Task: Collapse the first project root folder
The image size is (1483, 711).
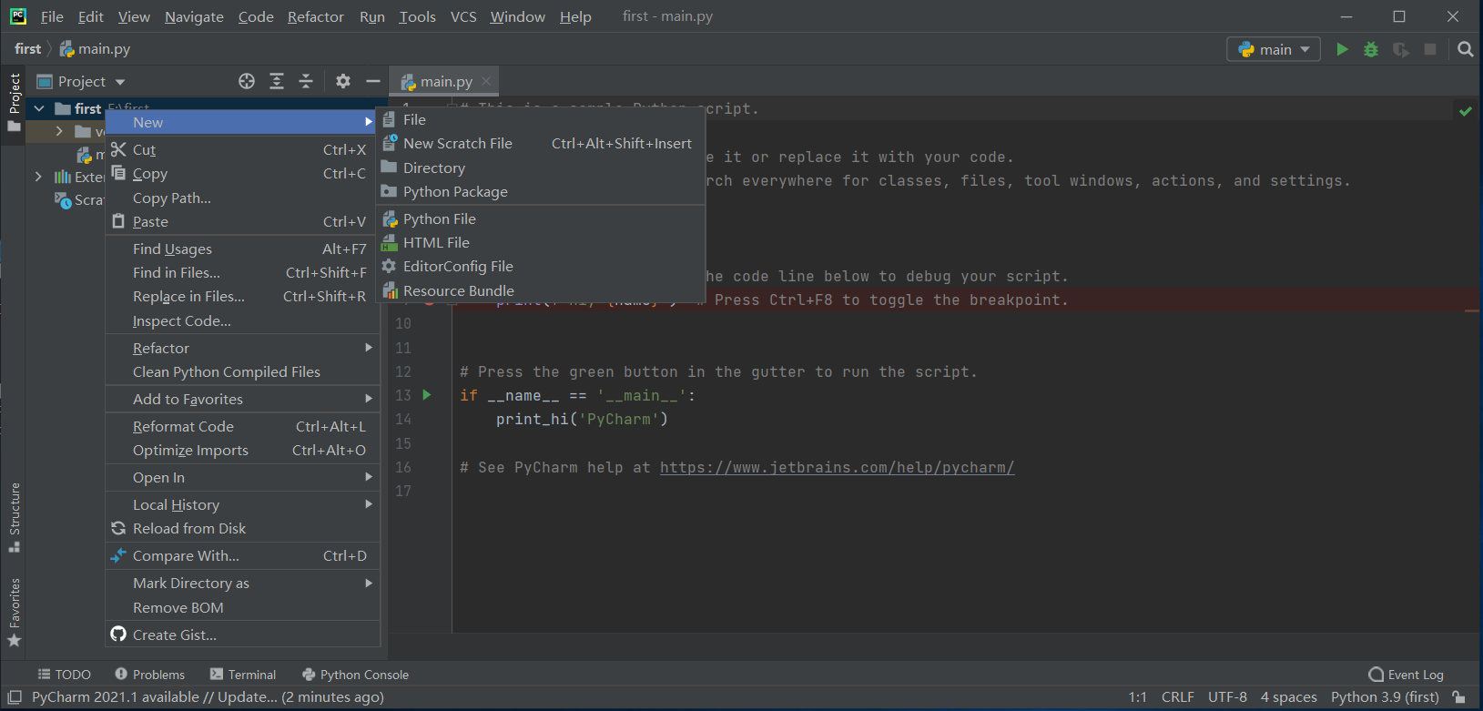Action: (x=39, y=108)
